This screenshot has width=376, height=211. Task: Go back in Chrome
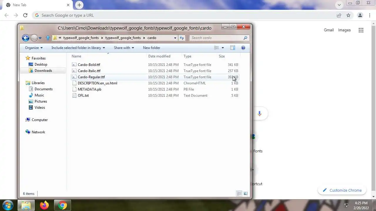[x=6, y=15]
